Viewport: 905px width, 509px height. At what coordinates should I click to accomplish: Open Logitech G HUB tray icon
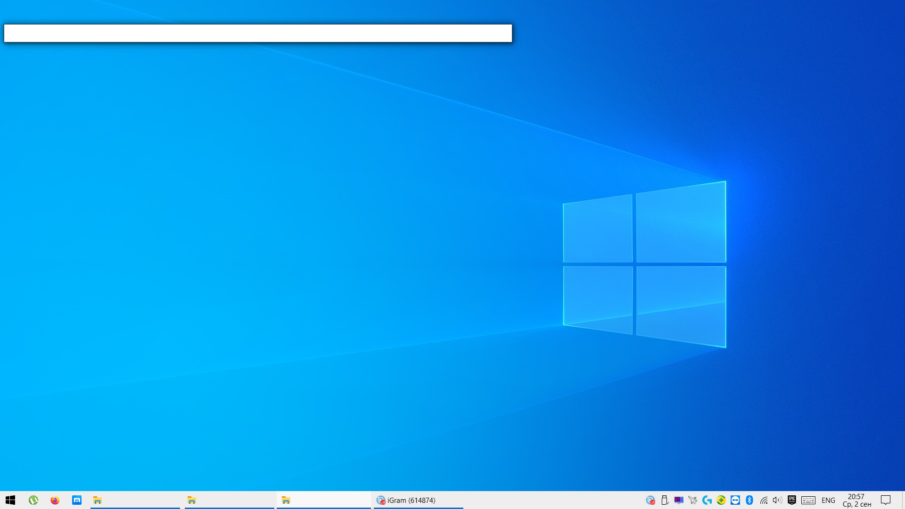[x=707, y=500]
